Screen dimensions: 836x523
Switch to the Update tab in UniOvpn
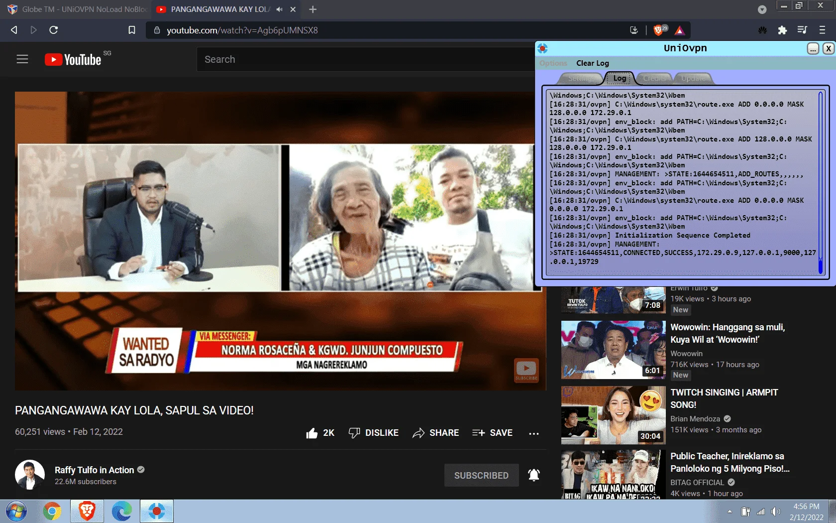[x=693, y=79]
